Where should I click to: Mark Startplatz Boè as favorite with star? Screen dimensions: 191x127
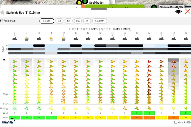2,13
